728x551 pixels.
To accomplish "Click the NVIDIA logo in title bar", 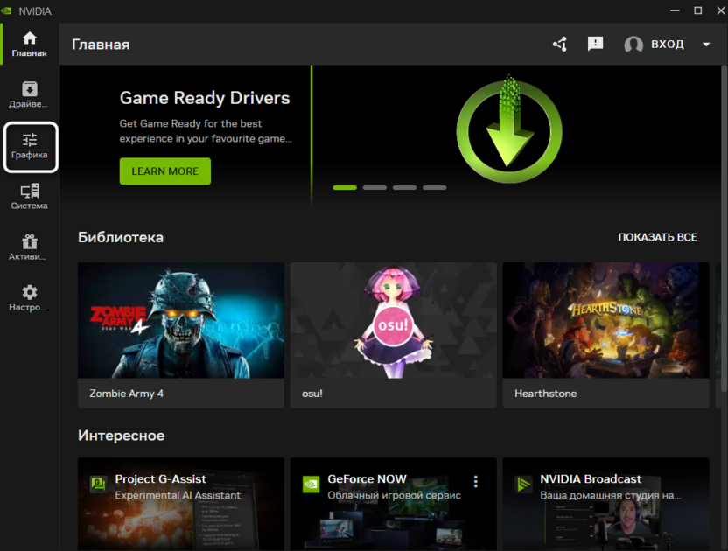I will [x=7, y=10].
